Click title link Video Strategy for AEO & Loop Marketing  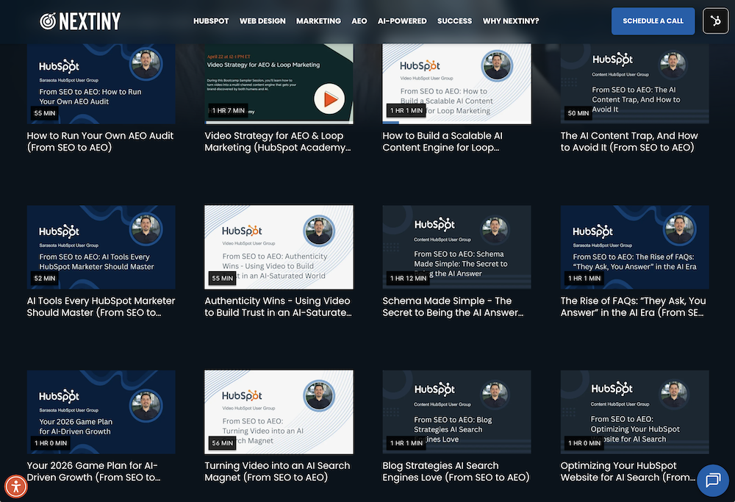pyautogui.click(x=278, y=142)
